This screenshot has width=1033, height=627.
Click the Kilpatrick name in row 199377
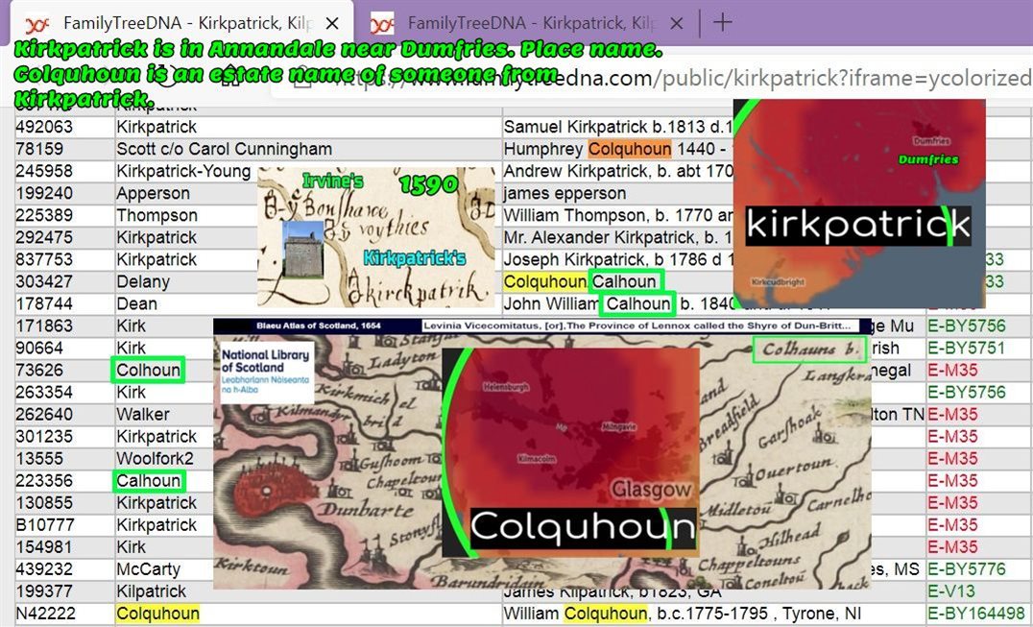pos(151,591)
